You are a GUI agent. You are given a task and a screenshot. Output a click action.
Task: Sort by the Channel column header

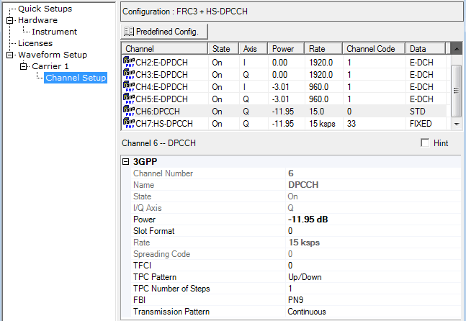click(164, 48)
